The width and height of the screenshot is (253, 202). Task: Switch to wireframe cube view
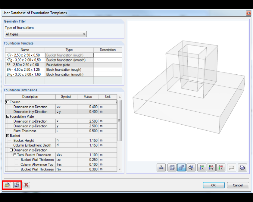pos(172,167)
